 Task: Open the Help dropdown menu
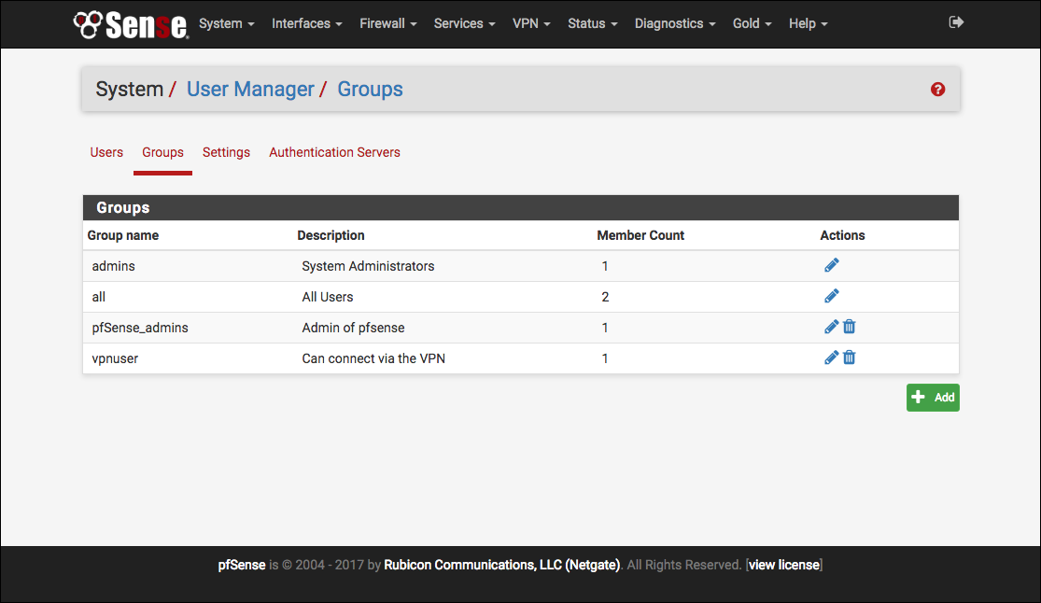coord(808,23)
